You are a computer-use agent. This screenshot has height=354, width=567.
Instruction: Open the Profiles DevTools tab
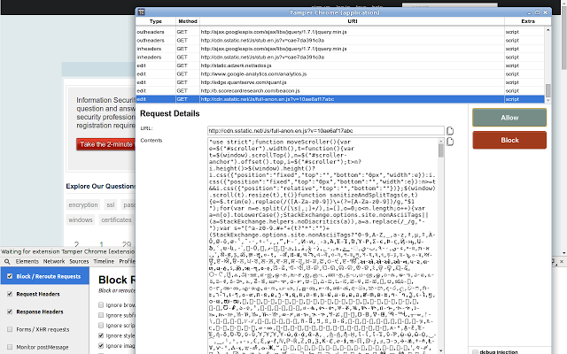coord(128,261)
